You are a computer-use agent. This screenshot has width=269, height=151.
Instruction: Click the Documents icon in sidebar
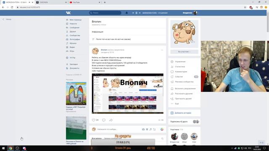tap(67, 68)
